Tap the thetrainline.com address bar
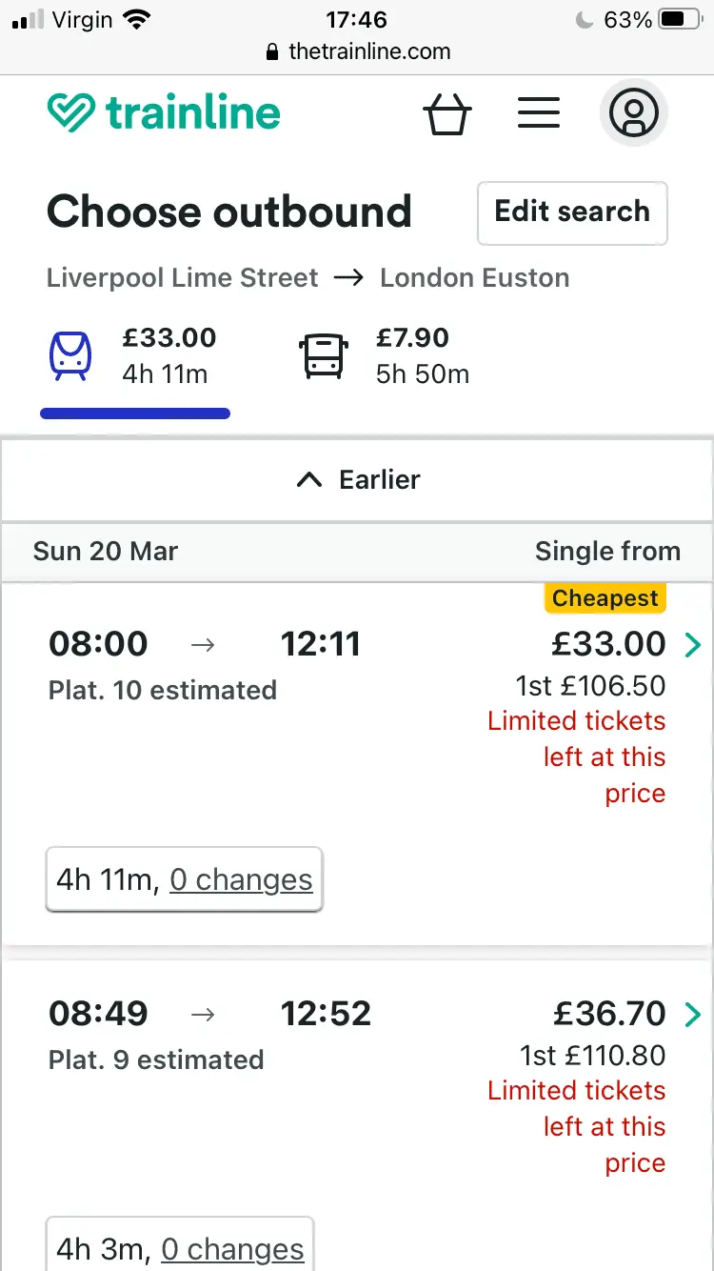 coord(357,51)
